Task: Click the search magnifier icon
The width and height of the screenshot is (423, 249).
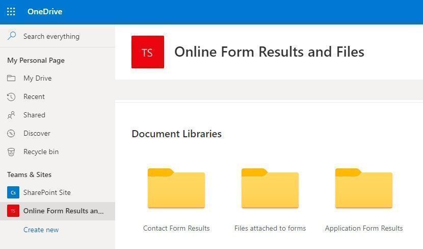Action: [x=12, y=36]
